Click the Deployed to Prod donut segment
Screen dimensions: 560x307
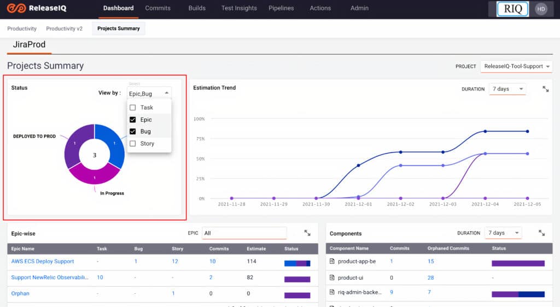[75, 144]
